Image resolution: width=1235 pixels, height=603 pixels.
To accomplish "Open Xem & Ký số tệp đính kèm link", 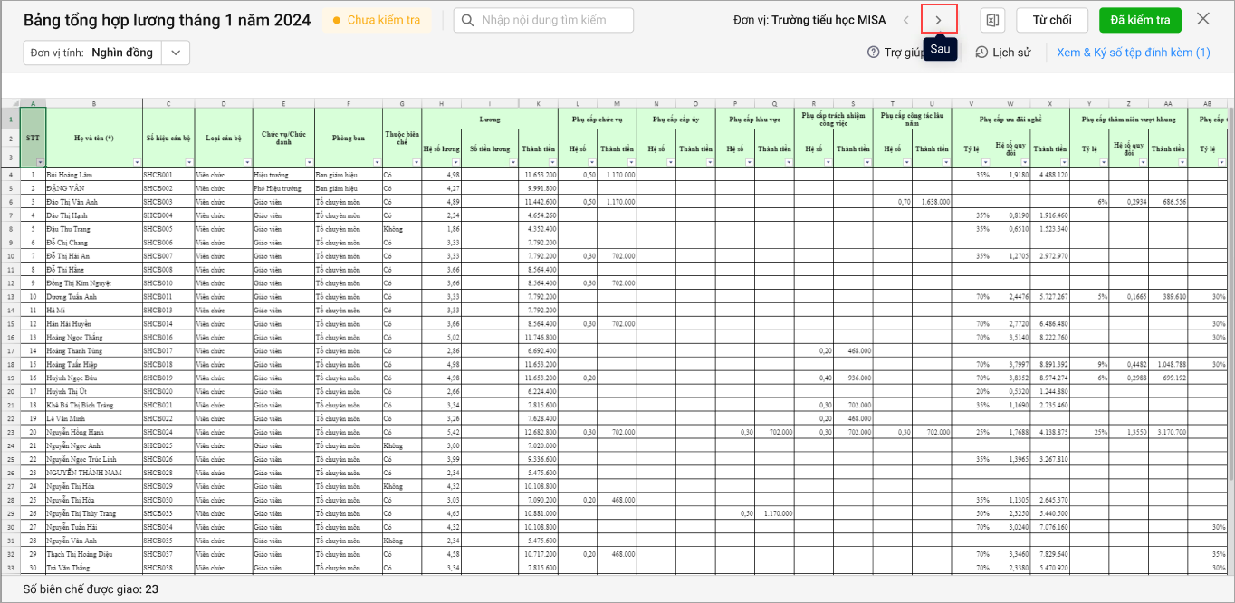I will pyautogui.click(x=1133, y=53).
